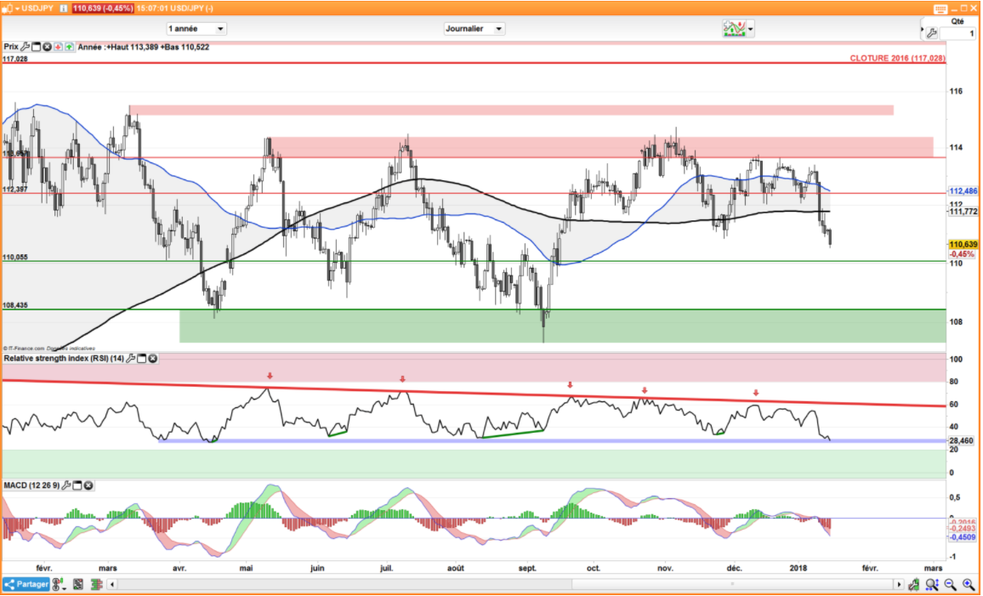Click the 2018 label on time axis
Image resolution: width=983 pixels, height=596 pixels.
[798, 569]
